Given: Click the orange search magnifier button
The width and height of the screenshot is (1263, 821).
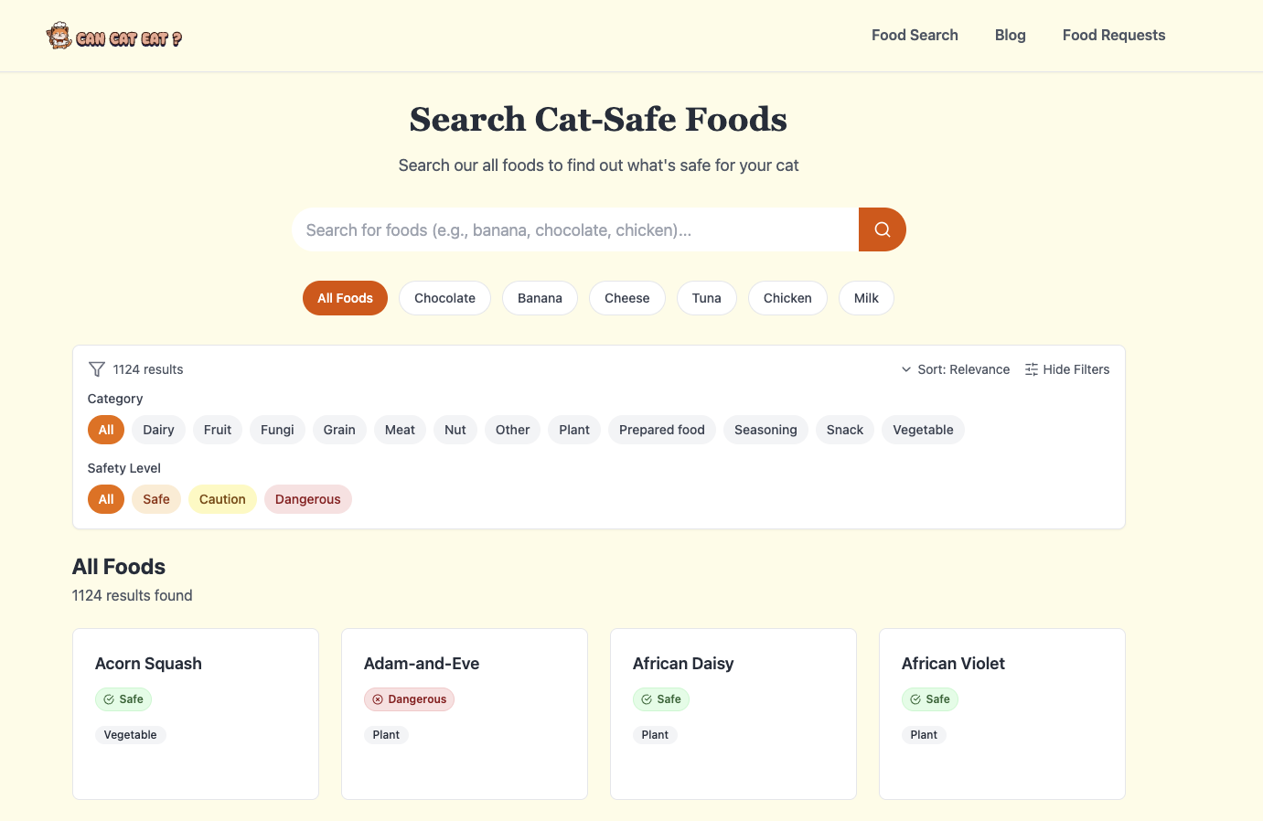Looking at the screenshot, I should pyautogui.click(x=882, y=229).
